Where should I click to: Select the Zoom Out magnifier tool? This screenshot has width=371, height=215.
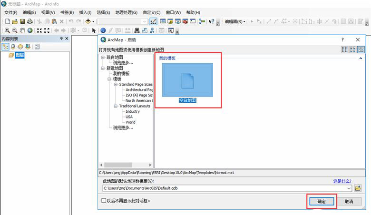(x=15, y=30)
